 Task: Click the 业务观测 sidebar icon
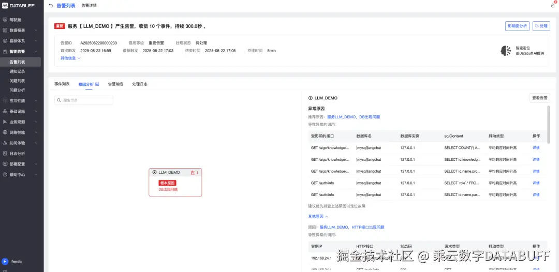click(5, 122)
